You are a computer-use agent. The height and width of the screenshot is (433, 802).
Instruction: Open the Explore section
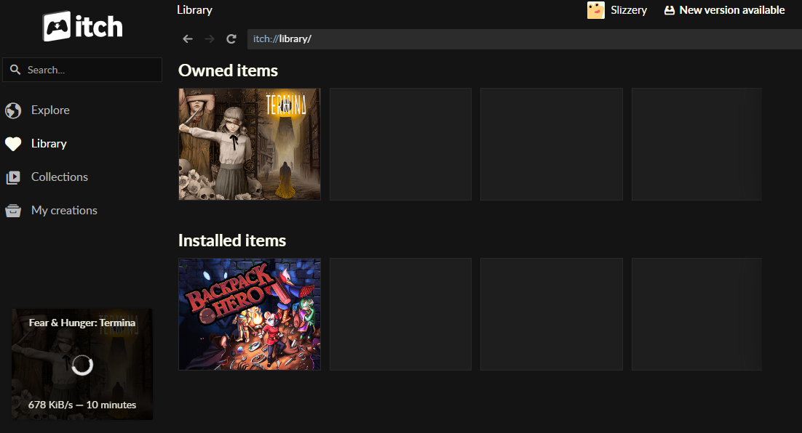click(x=50, y=110)
